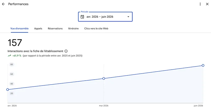Click the calendar icon in Période field

point(82,17)
